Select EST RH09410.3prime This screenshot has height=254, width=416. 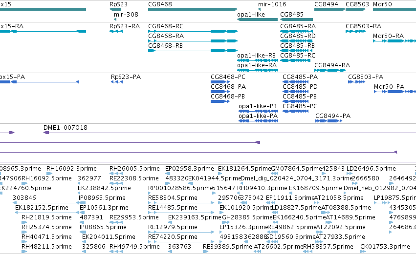pyautogui.click(x=262, y=188)
